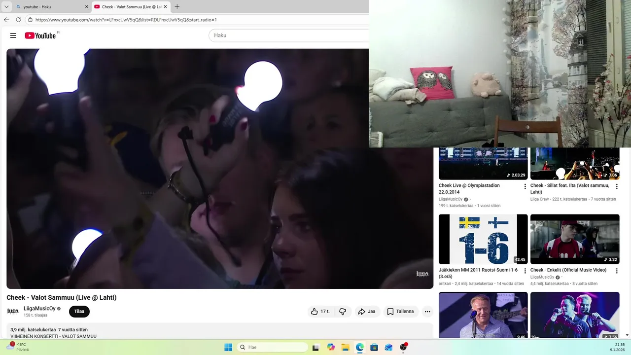Close the Cheek - Valot Sammuu tab
631x355 pixels.
(x=165, y=7)
